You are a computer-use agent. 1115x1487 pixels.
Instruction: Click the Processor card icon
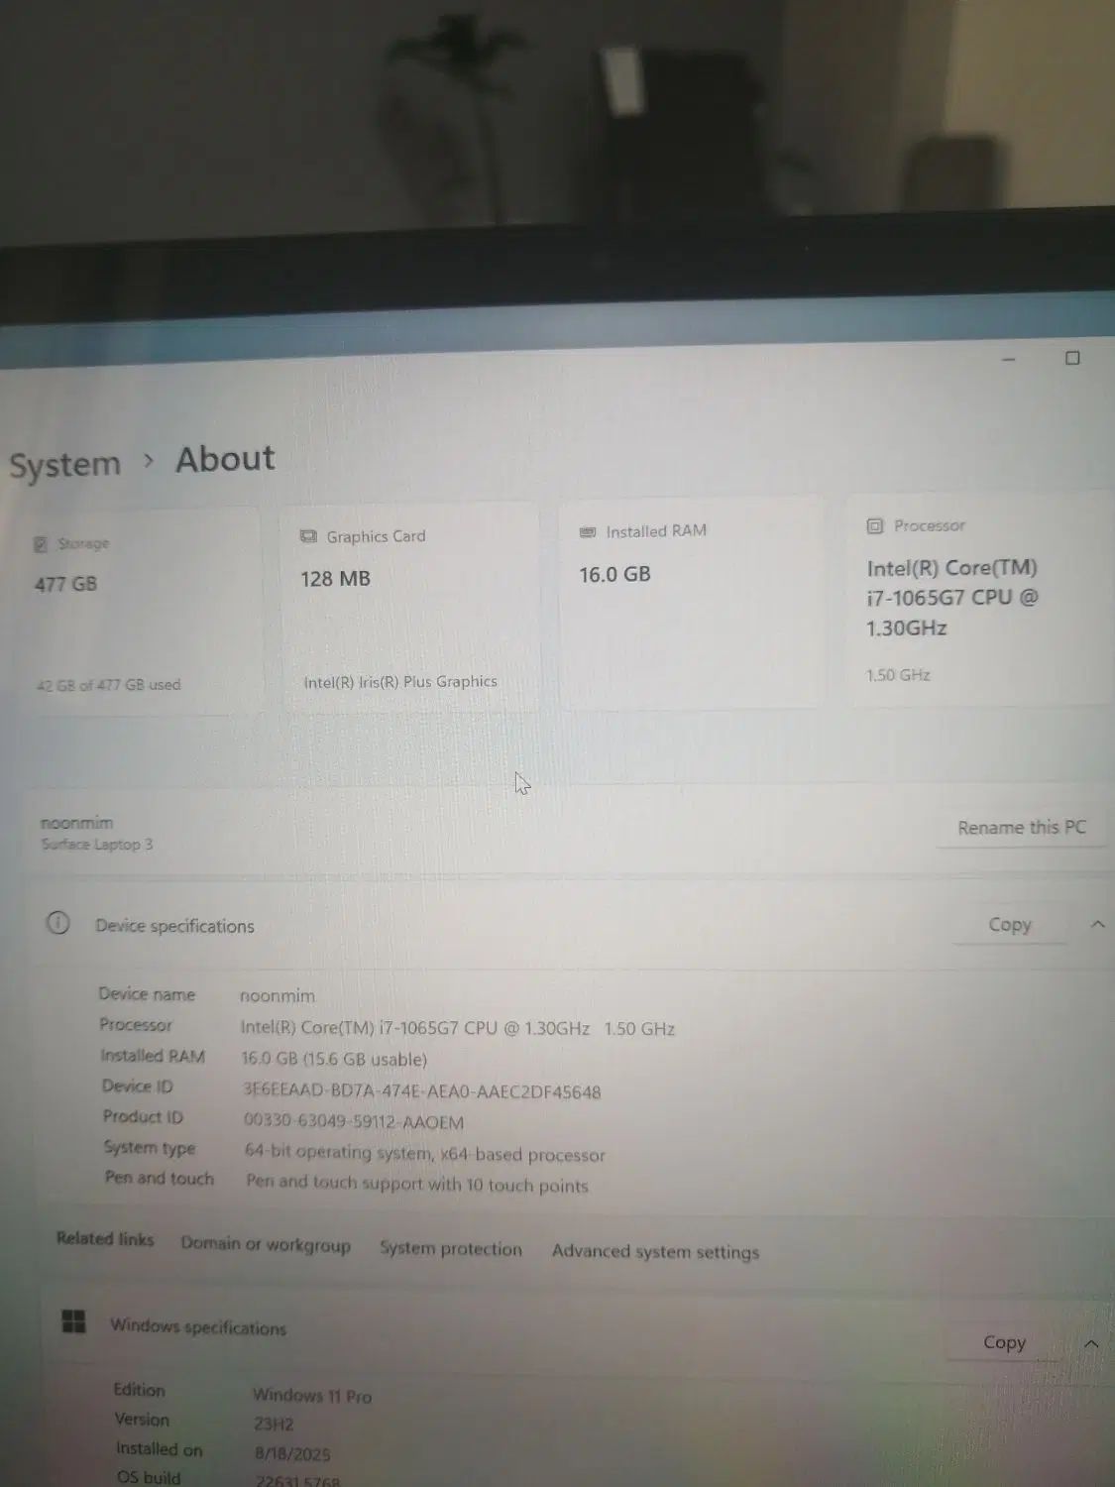coord(874,526)
